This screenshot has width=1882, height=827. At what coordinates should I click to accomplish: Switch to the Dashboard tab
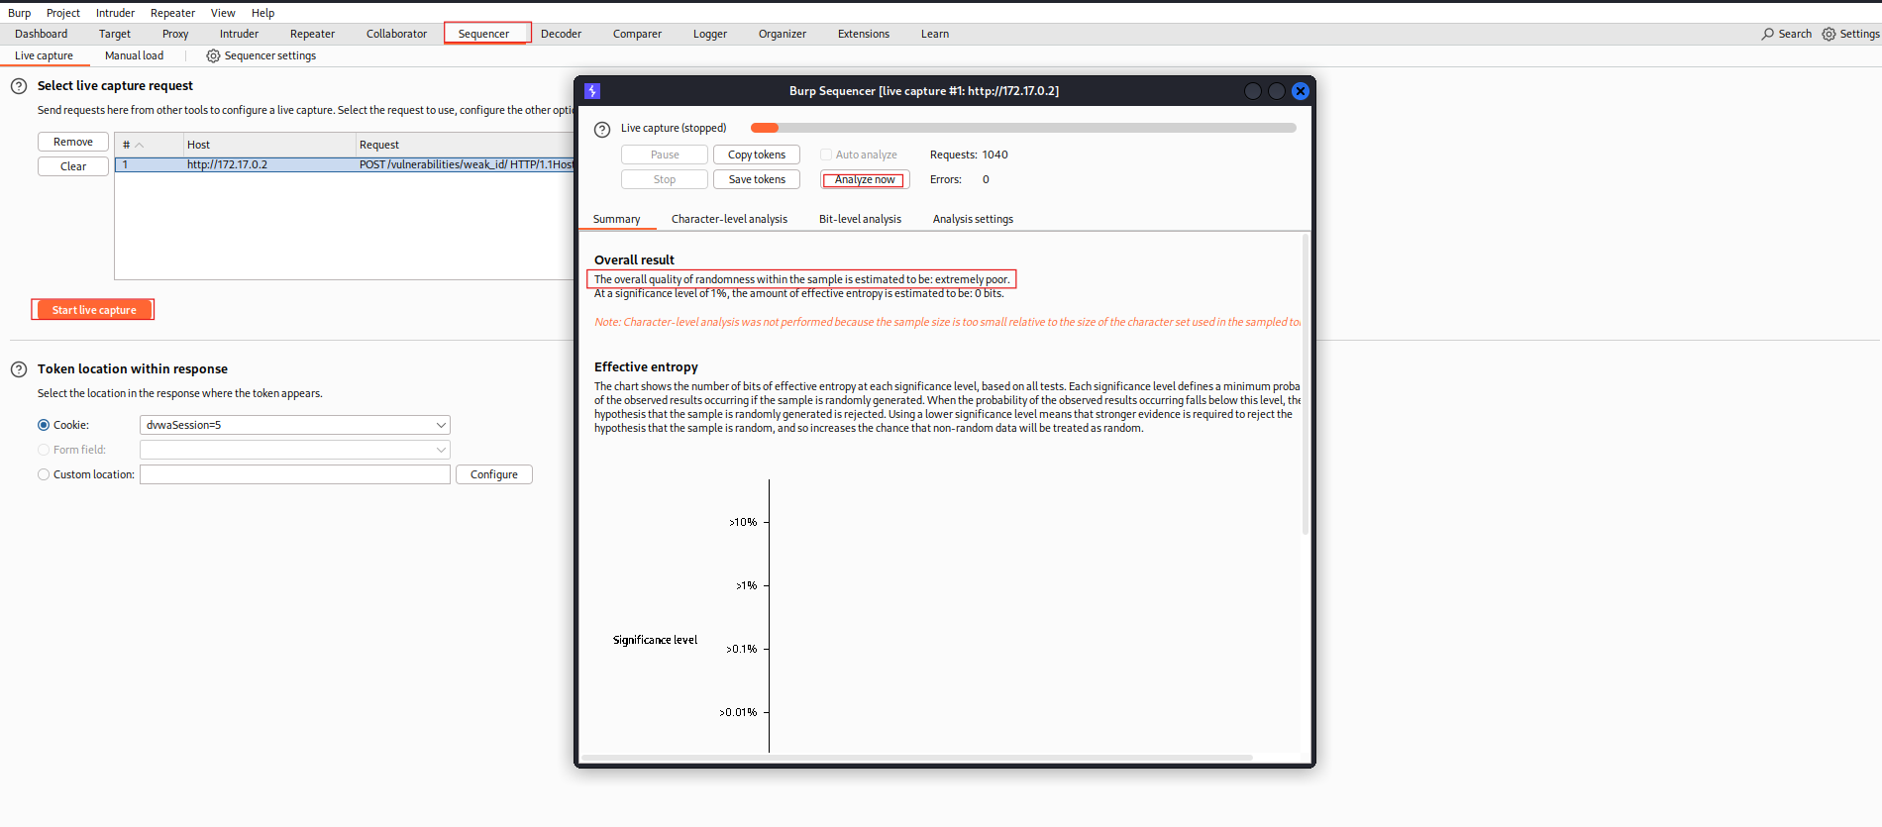click(42, 34)
